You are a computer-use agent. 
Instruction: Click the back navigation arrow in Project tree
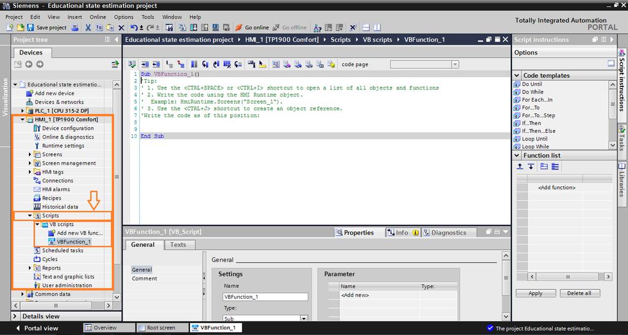29,64
